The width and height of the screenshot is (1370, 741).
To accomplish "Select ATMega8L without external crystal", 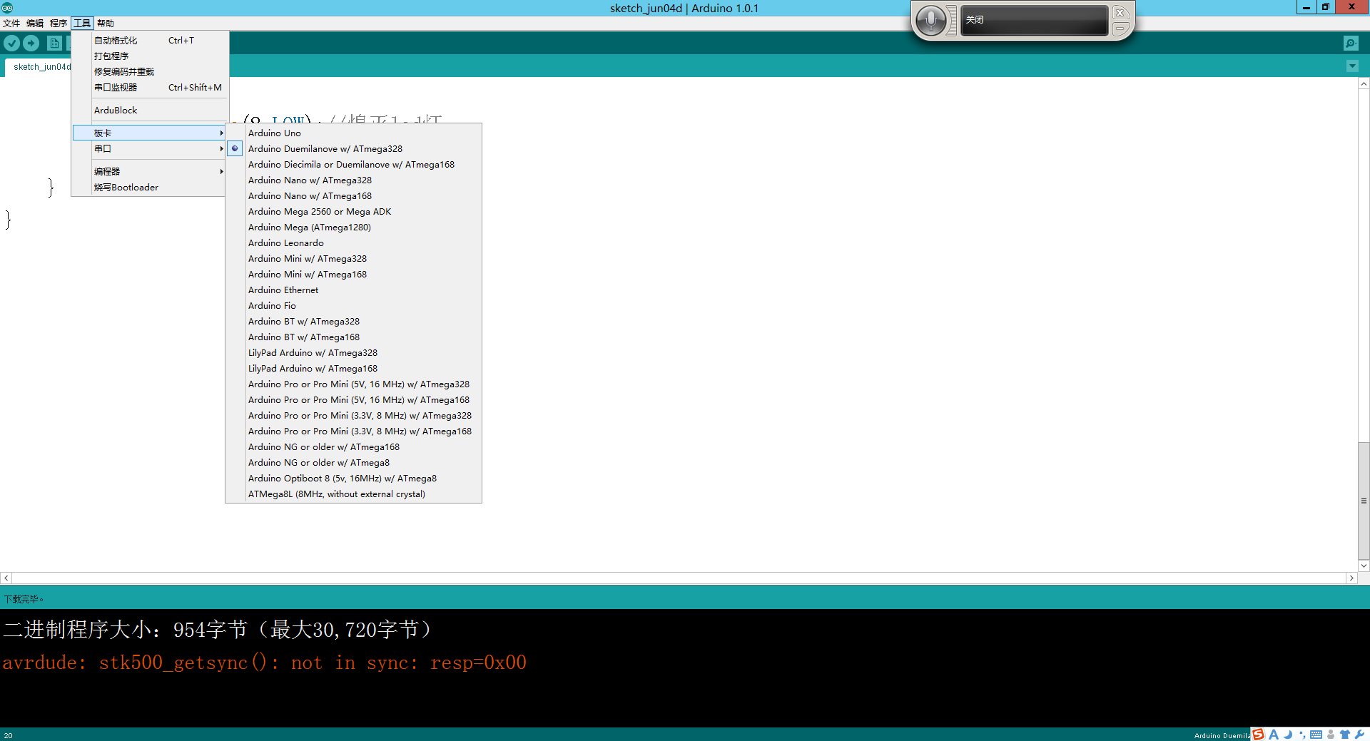I will point(353,494).
